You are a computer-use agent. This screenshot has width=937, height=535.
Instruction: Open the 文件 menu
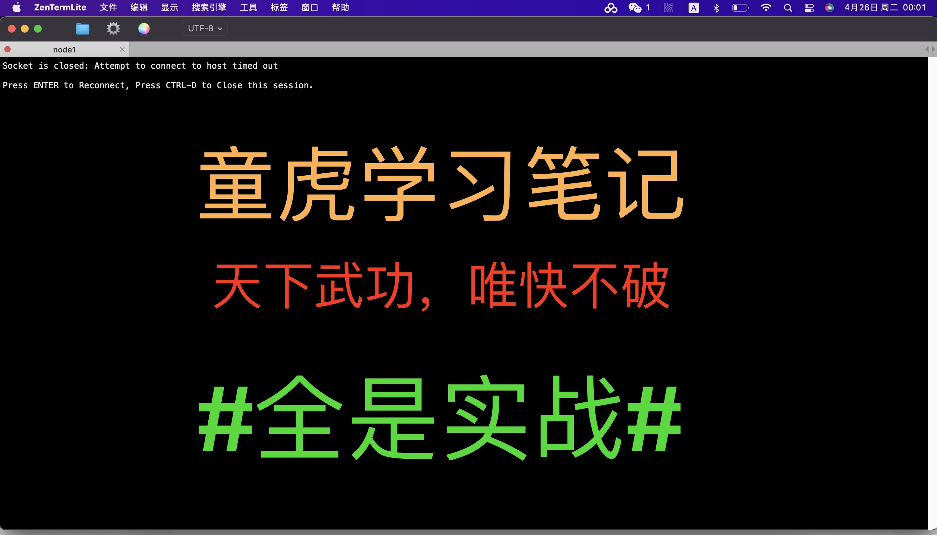coord(108,7)
